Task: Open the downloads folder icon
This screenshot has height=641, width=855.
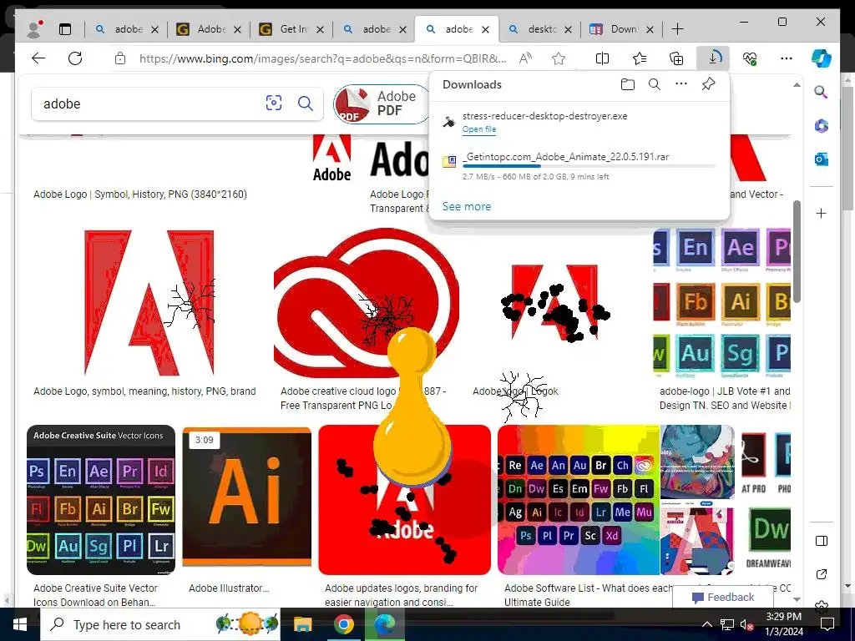Action: click(x=628, y=84)
